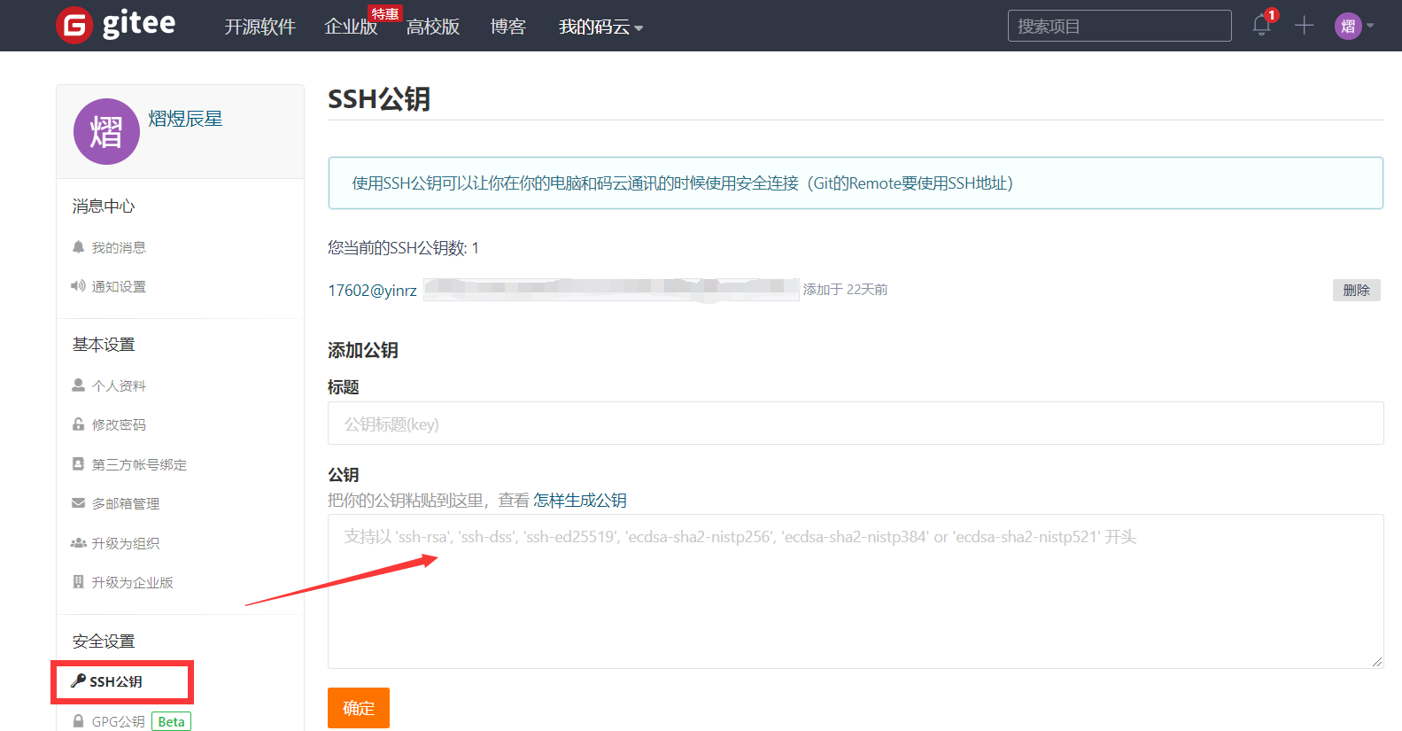
Task: Open the 高校版 nav item
Action: [x=433, y=27]
